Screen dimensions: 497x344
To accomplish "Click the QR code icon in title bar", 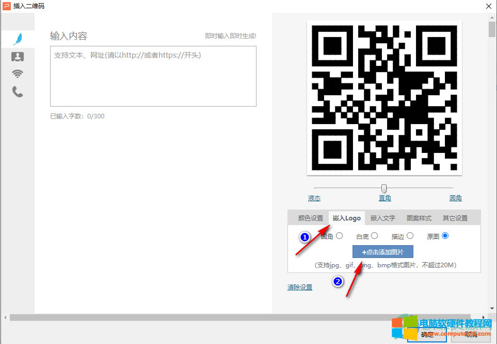I will tap(7, 6).
